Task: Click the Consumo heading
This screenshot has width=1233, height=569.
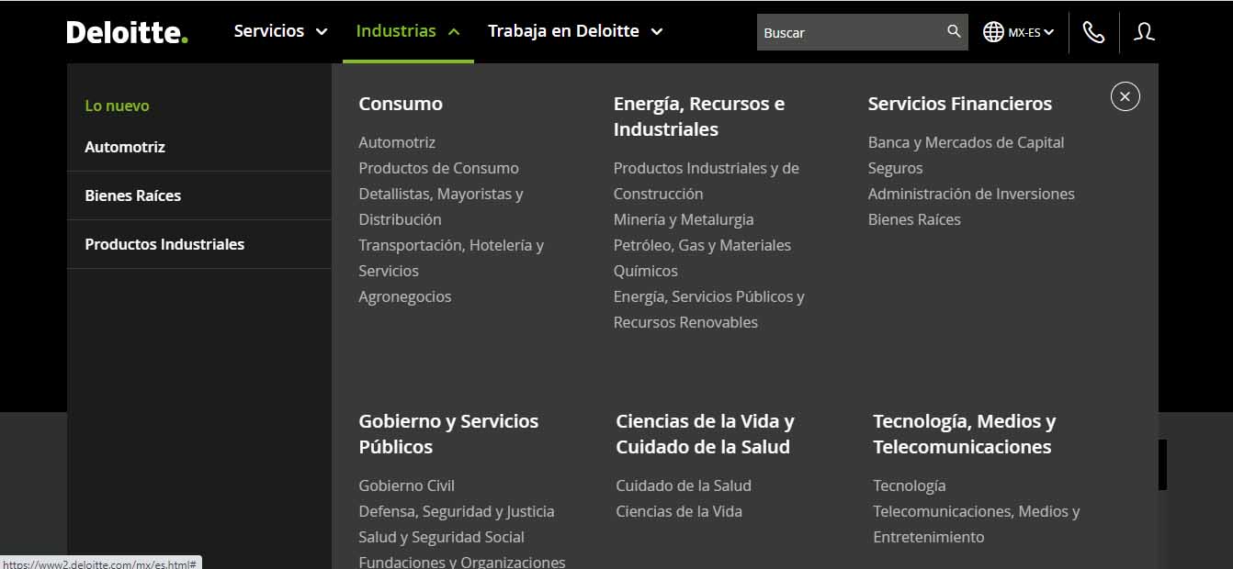Action: pyautogui.click(x=401, y=104)
